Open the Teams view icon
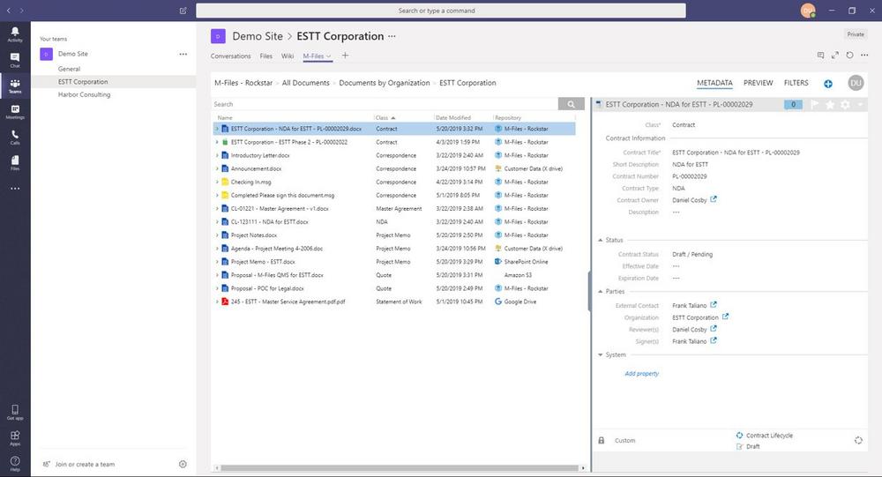This screenshot has height=477, width=882. point(15,86)
